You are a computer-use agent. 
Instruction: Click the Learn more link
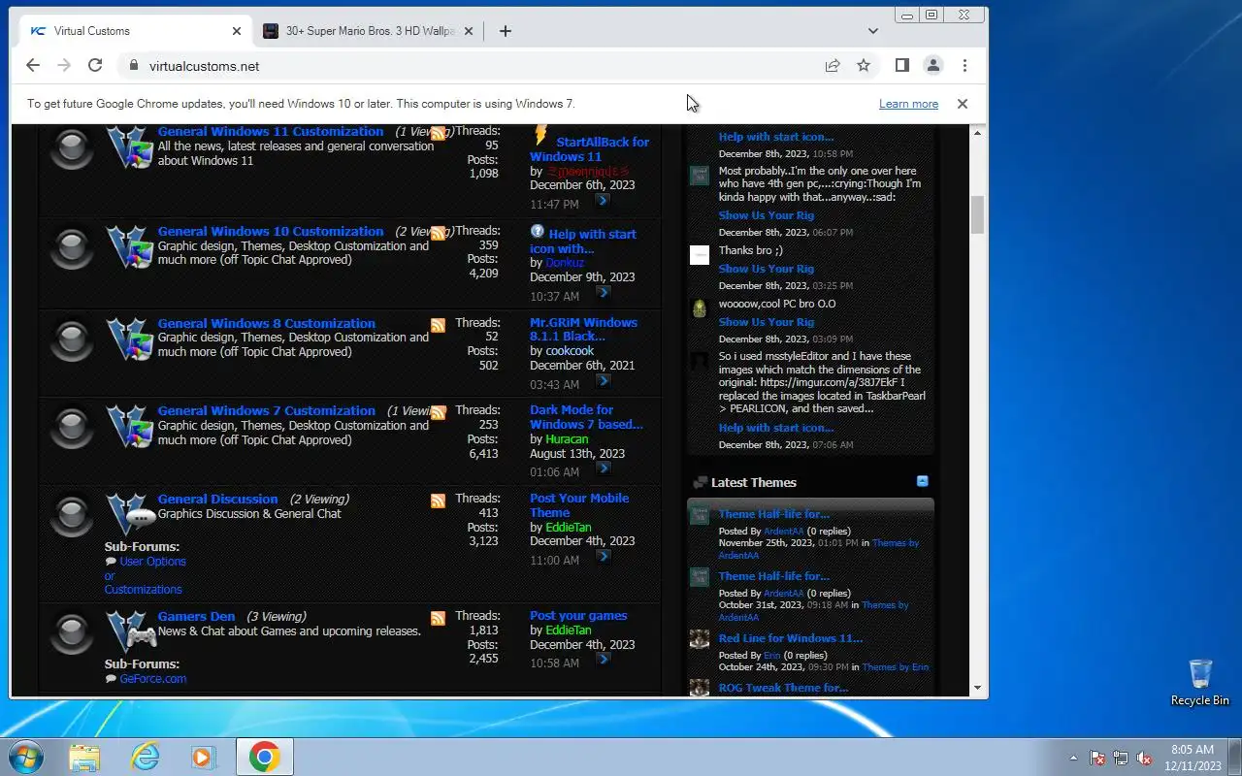tap(908, 104)
